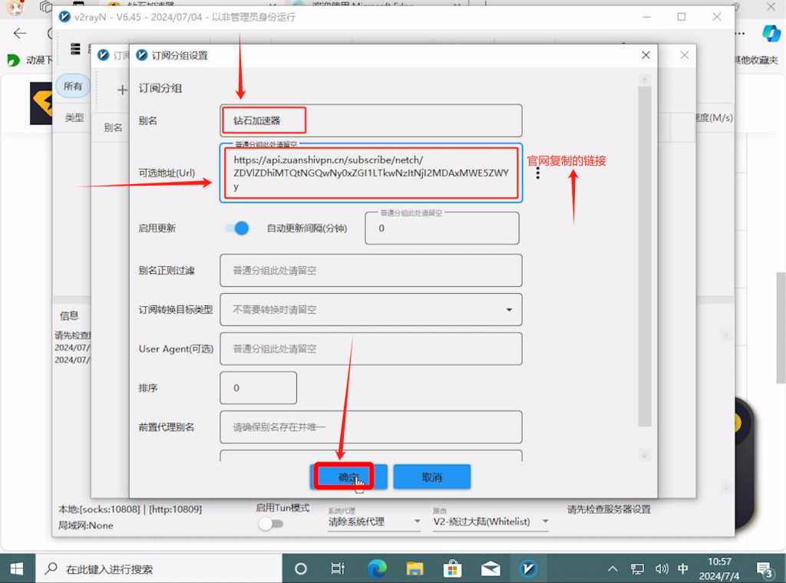Viewport: 786px width, 583px height.
Task: Open the Copilot icon in Edge
Action: pyautogui.click(x=771, y=34)
